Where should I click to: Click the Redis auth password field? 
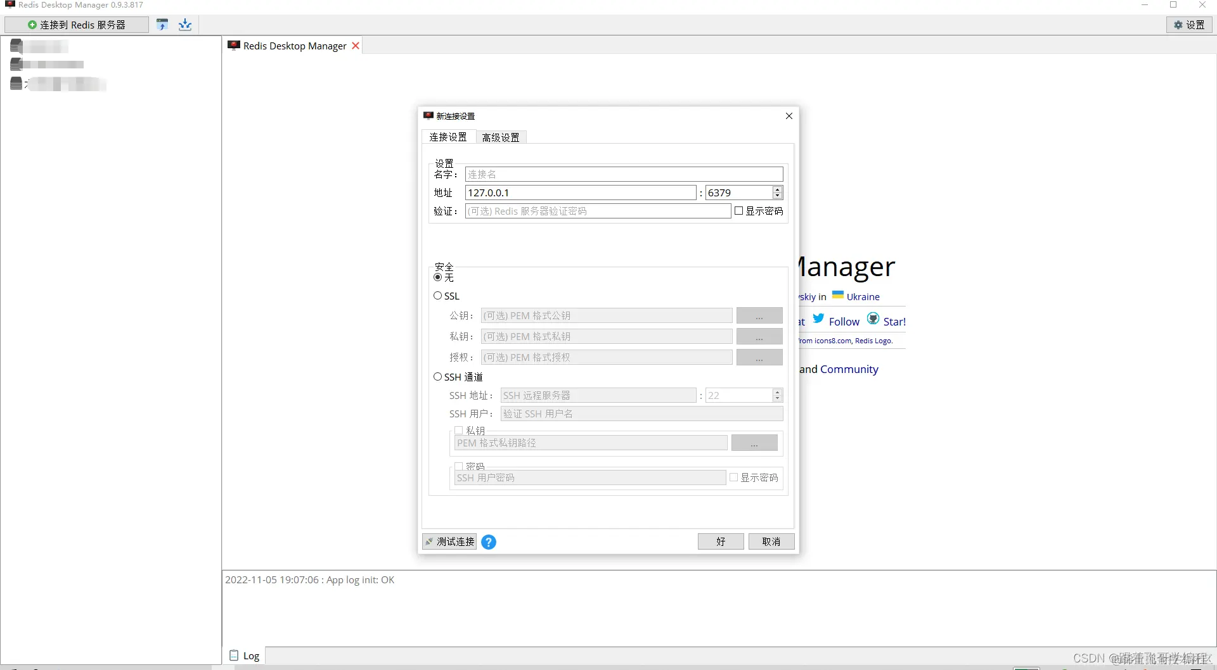pos(598,211)
